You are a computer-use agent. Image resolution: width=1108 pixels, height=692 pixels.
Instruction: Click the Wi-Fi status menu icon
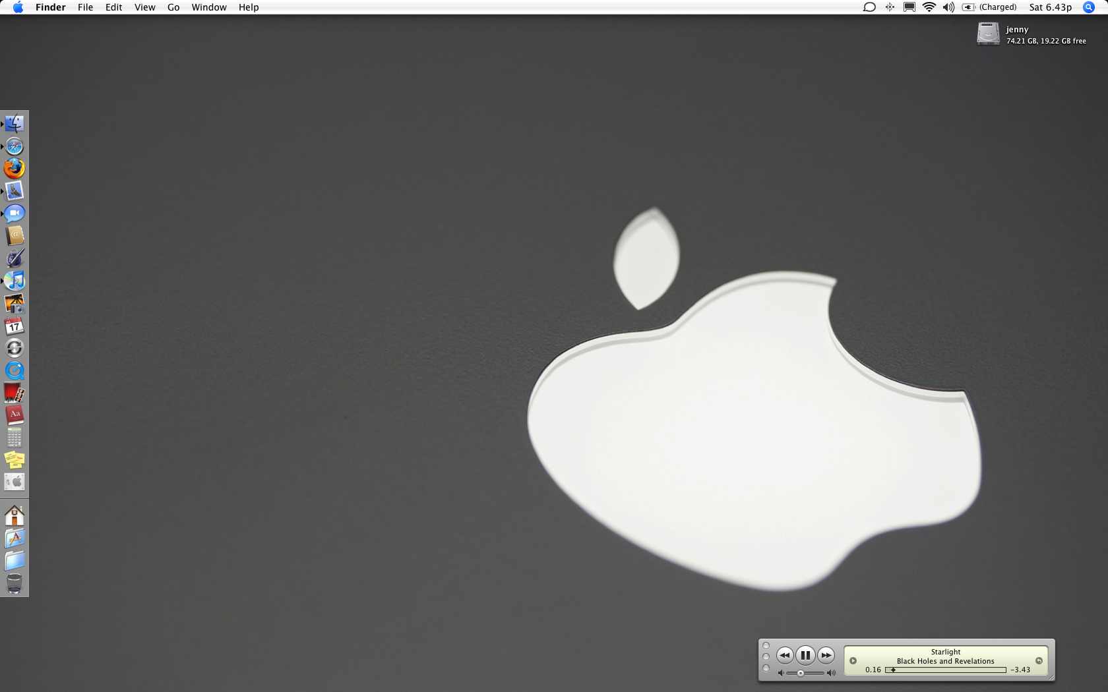pyautogui.click(x=929, y=7)
